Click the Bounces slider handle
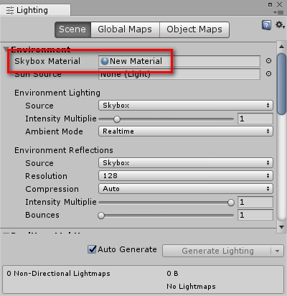This screenshot has height=296, width=287. click(x=101, y=216)
